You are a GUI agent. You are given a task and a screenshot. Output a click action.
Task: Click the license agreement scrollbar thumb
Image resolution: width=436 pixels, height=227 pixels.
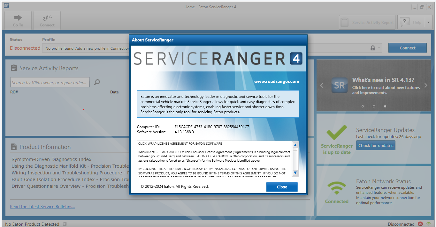[x=295, y=150]
